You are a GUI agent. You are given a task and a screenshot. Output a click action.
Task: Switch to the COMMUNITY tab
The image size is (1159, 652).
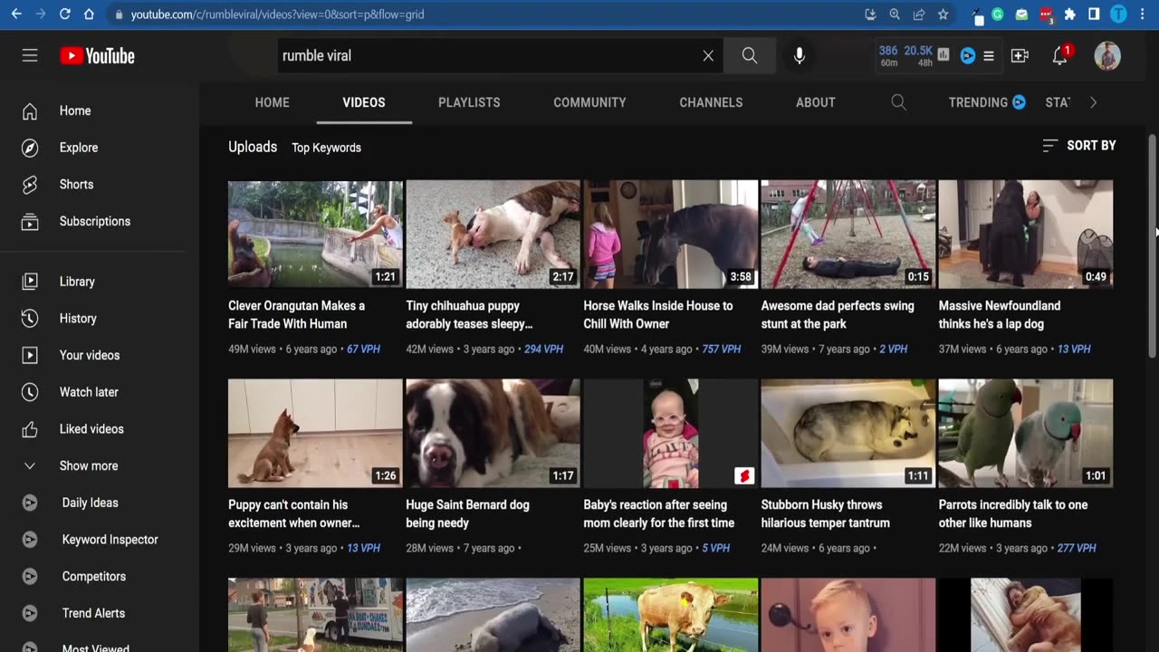(x=589, y=102)
